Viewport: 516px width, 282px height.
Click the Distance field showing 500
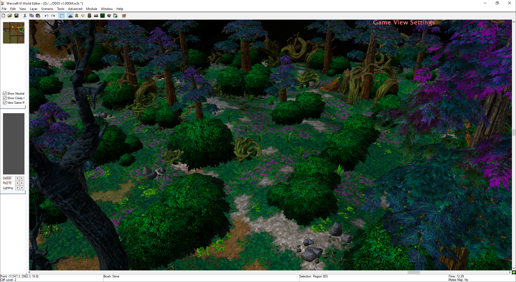(9, 178)
